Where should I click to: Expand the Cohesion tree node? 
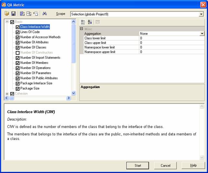[7, 94]
